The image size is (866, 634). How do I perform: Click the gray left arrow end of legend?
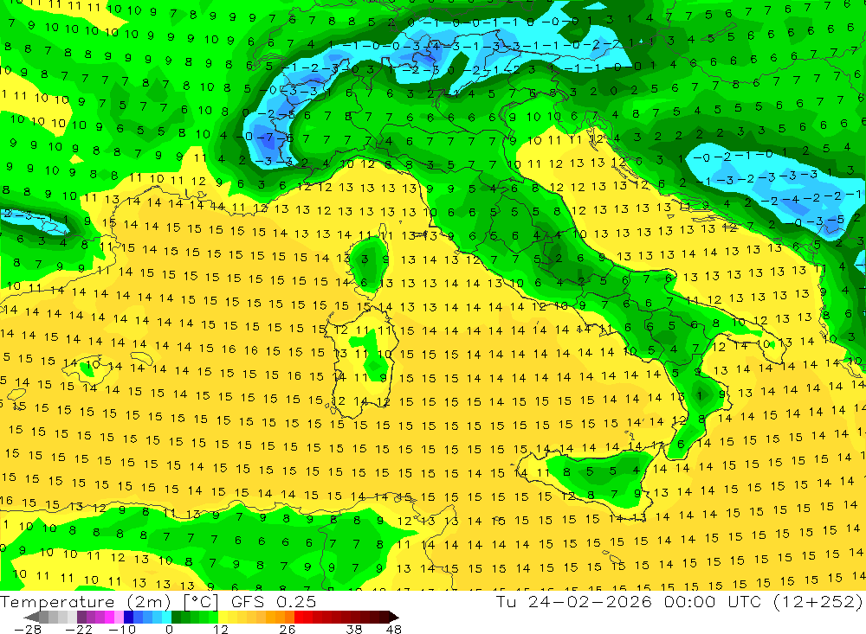pos(31,617)
